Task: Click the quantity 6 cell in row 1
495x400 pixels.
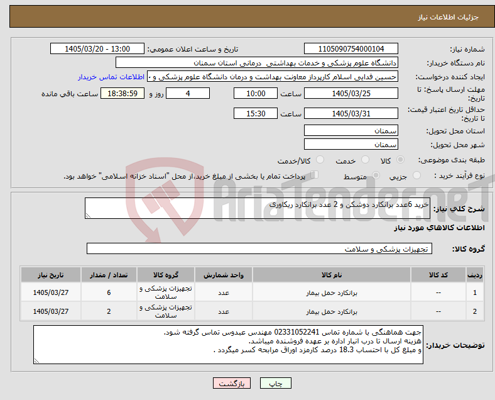Action: click(109, 292)
